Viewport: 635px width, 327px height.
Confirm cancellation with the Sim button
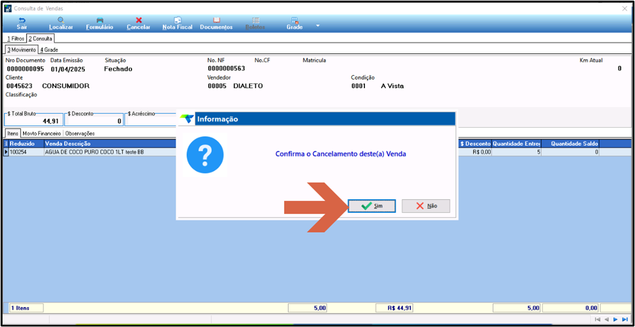coord(372,206)
